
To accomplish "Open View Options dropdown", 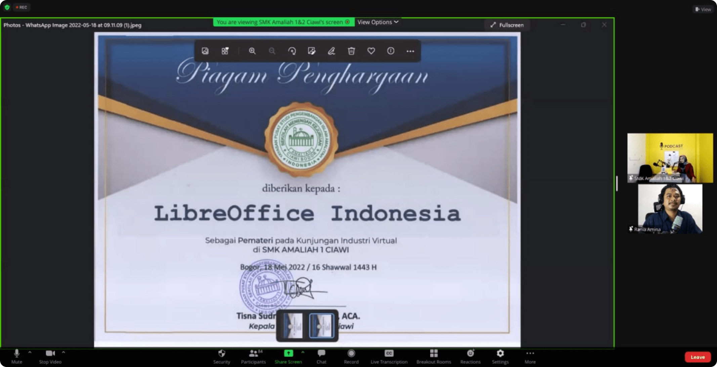I will 378,22.
